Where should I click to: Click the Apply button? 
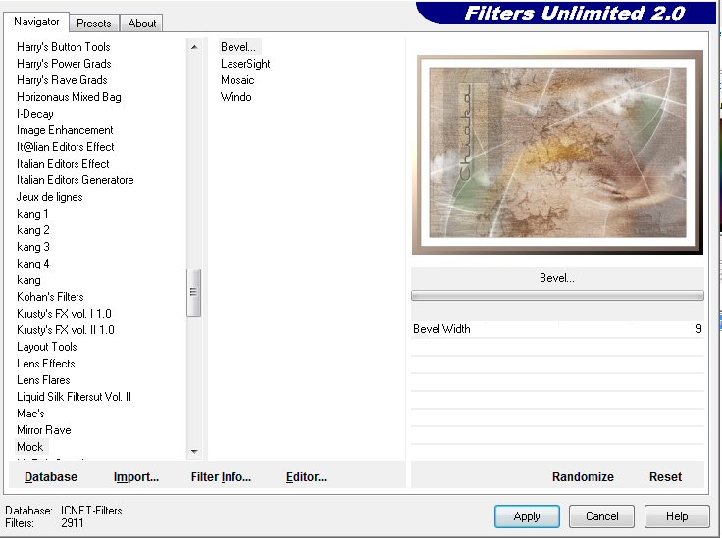click(527, 516)
